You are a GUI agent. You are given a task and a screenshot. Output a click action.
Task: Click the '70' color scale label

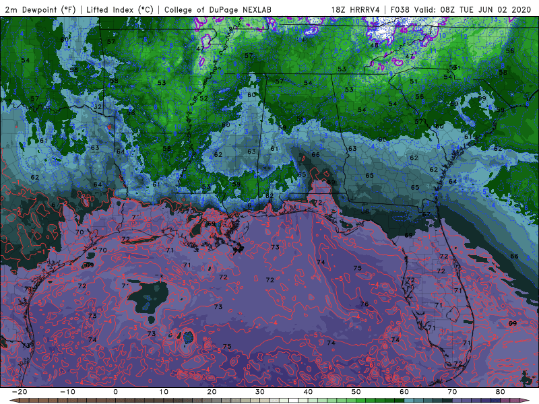point(452,392)
